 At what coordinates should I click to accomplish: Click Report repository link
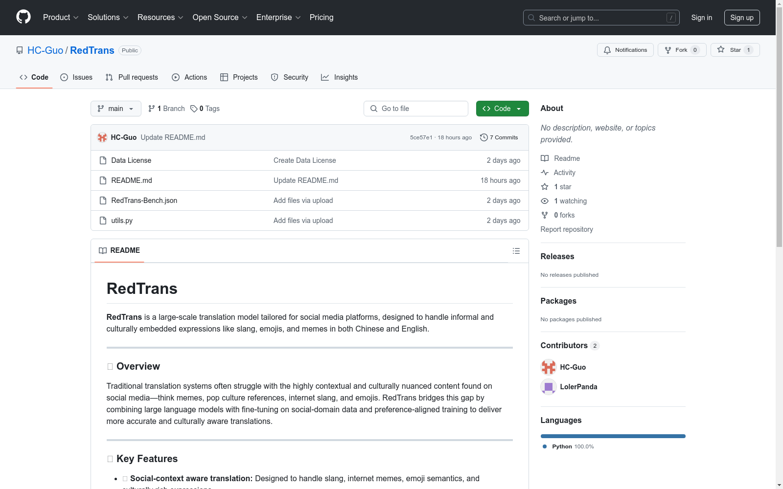[x=567, y=229]
